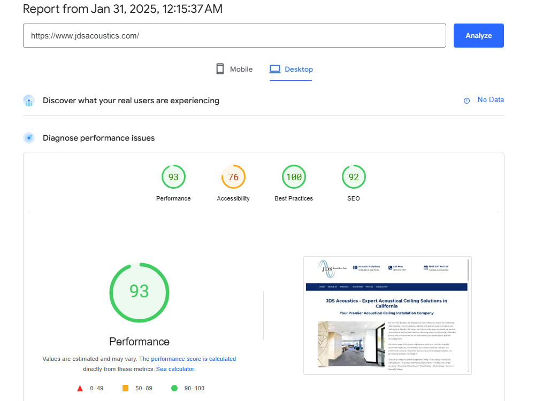The image size is (535, 401).
Task: Click the website screenshot thumbnail
Action: (387, 315)
